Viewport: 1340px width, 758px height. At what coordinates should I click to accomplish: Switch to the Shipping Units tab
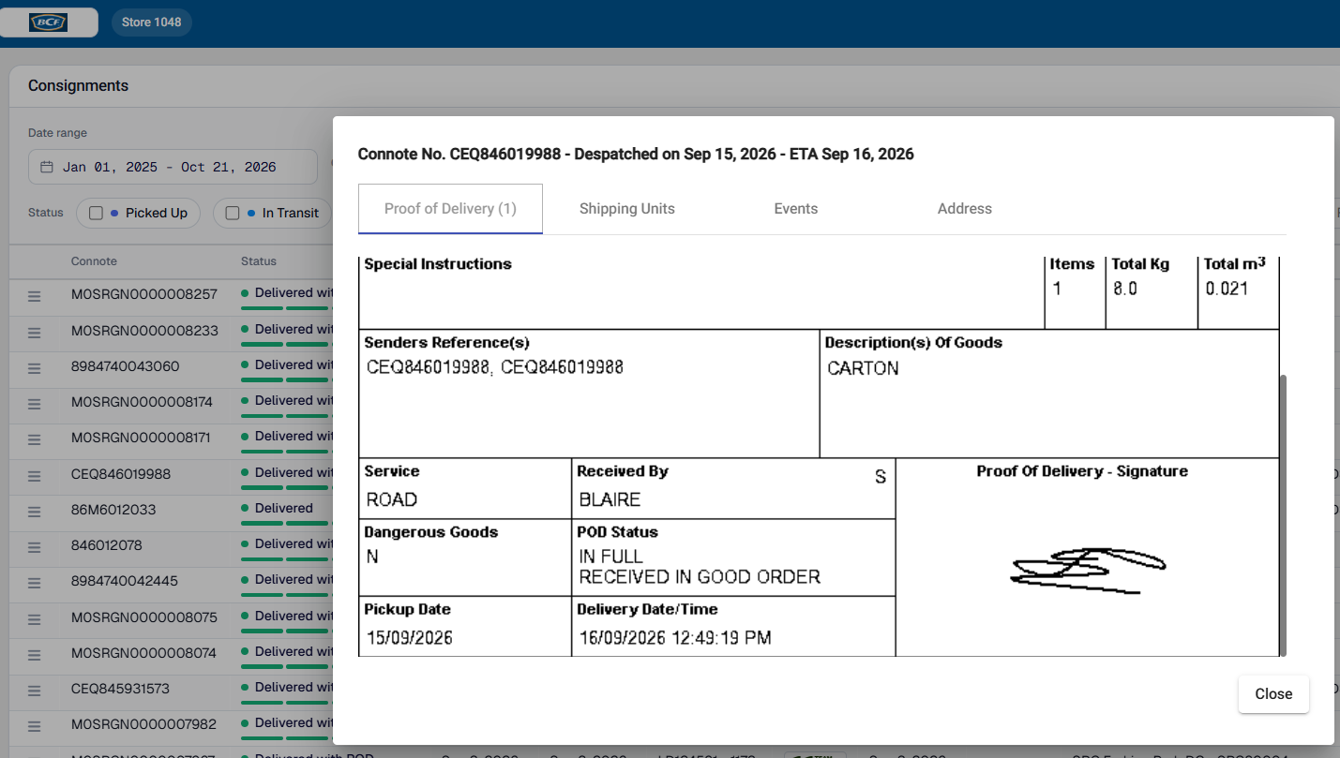[627, 209]
